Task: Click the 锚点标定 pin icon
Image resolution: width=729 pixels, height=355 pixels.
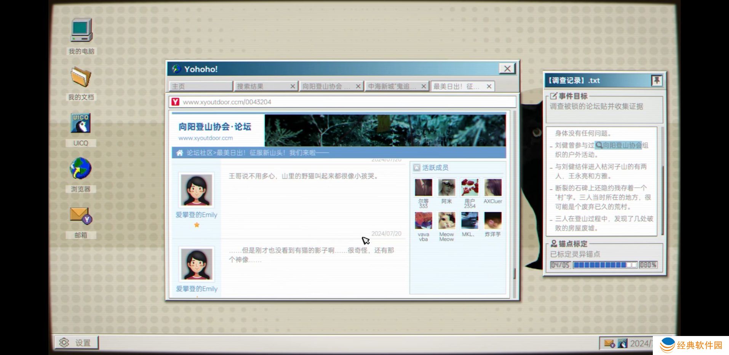Action: [x=554, y=244]
